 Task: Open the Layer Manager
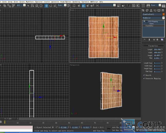(x=128, y=6)
